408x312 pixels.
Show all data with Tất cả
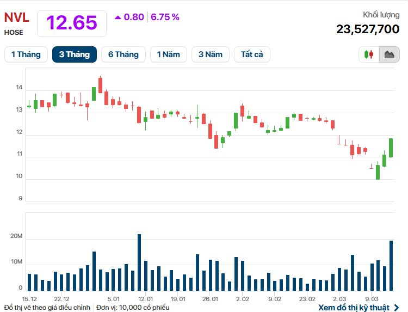click(252, 54)
